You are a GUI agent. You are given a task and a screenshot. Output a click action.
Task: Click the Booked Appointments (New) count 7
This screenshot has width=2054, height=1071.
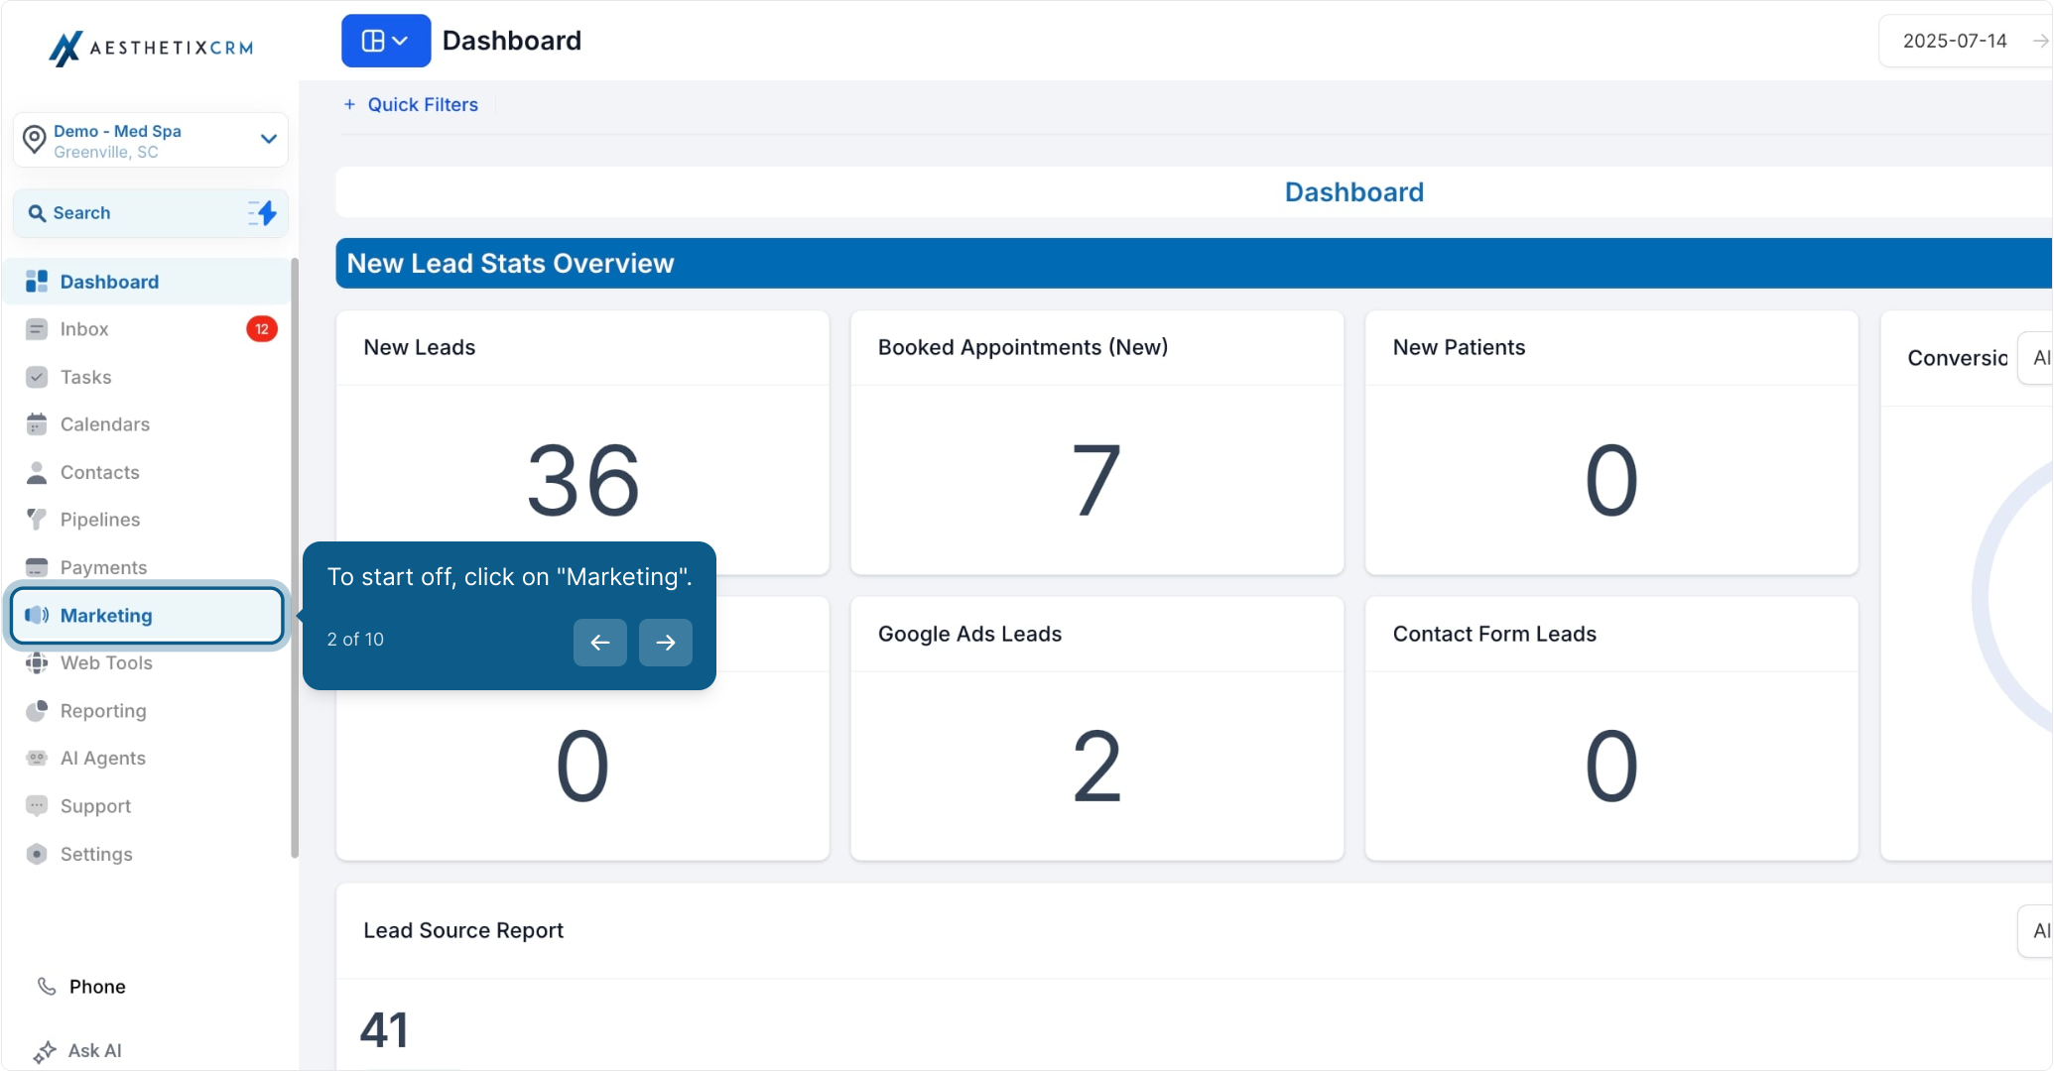pos(1096,481)
